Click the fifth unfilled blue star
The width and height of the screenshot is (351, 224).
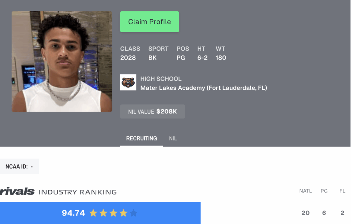133,213
